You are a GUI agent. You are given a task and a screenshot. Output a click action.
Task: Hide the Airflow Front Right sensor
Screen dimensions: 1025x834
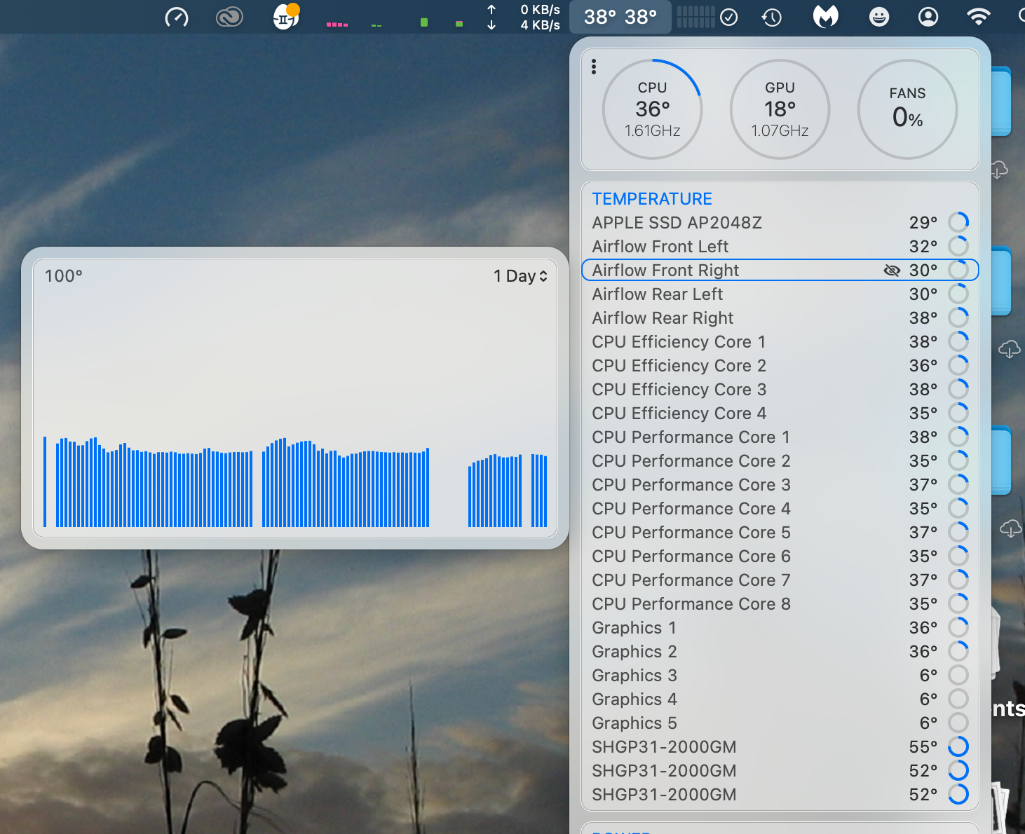(x=892, y=270)
